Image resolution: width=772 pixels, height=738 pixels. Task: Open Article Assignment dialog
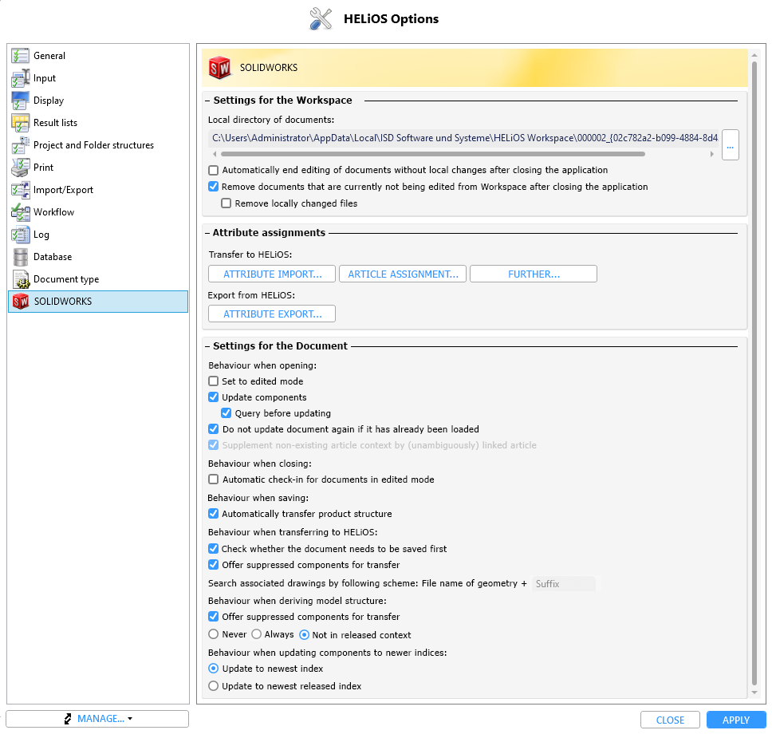point(403,274)
